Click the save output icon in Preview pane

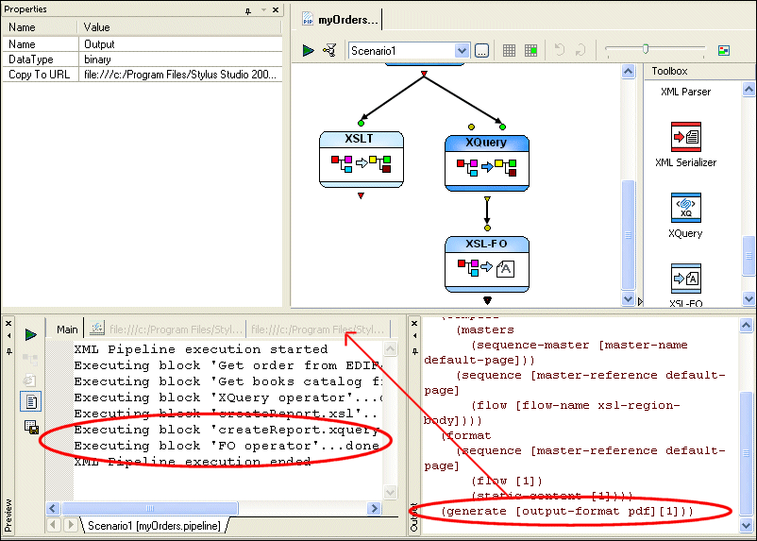(31, 427)
